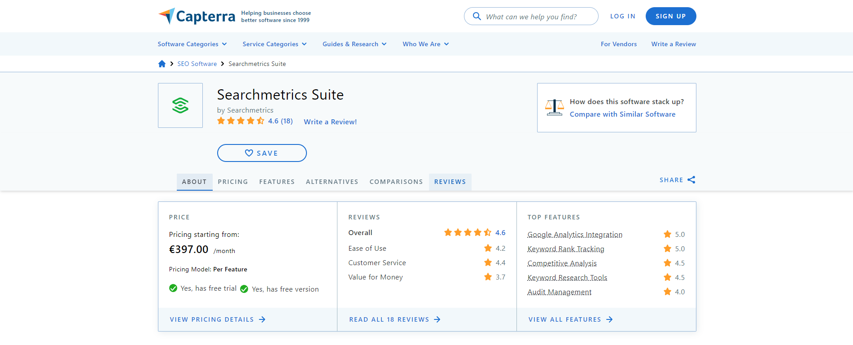Open Write a Review in the nav bar
Viewport: 853px width, 345px height.
coord(674,44)
